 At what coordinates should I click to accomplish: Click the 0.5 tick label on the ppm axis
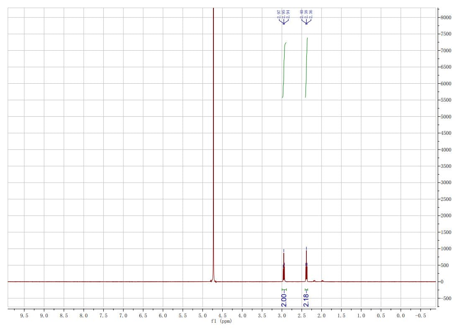point(381,316)
